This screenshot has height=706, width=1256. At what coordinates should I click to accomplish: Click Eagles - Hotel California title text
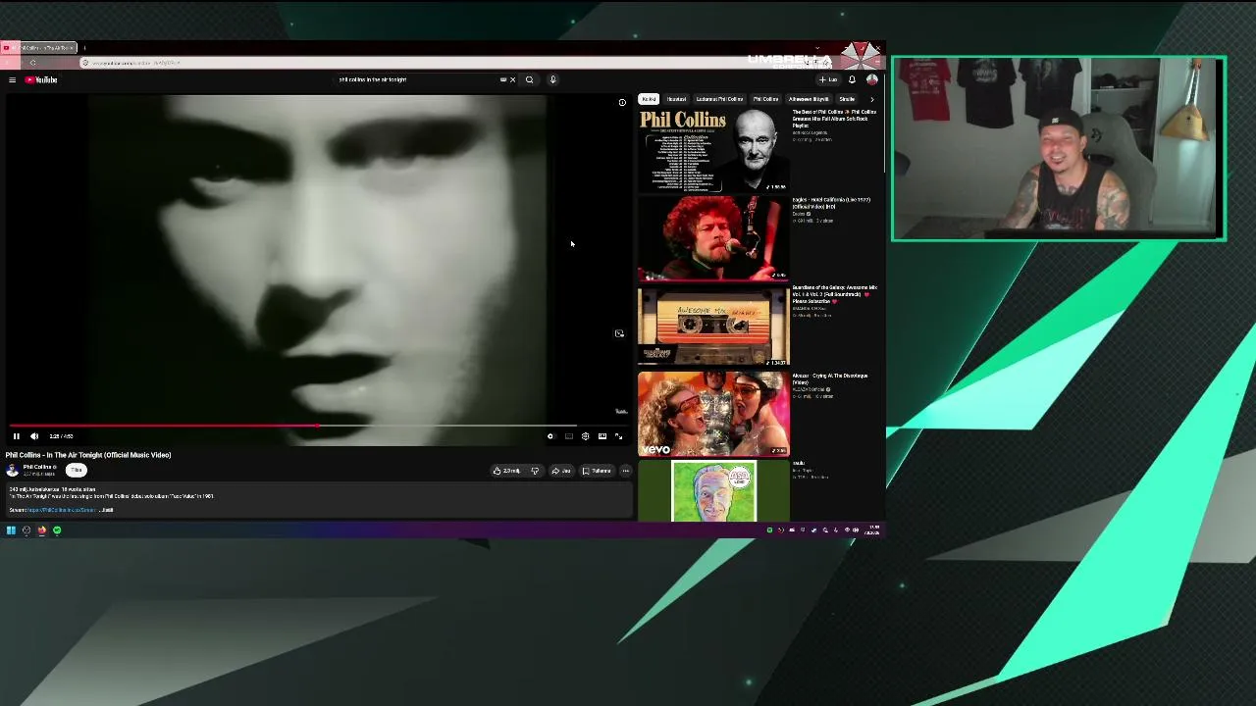point(831,203)
